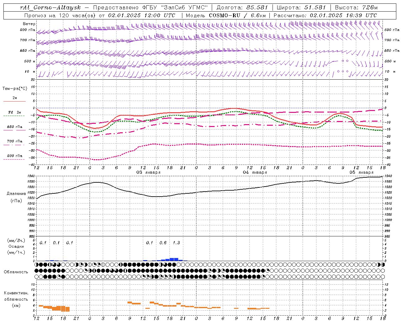Click the 04 января date label
This screenshot has width=401, height=321.
(x=255, y=172)
